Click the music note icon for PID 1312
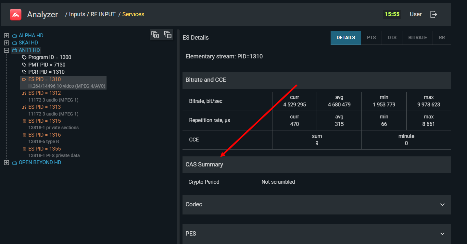This screenshot has width=467, height=244. point(24,93)
